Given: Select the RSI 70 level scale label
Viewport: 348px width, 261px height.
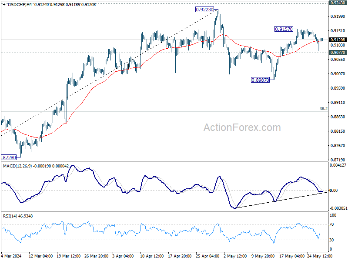Looking at the screenshot, I should point(331,224).
